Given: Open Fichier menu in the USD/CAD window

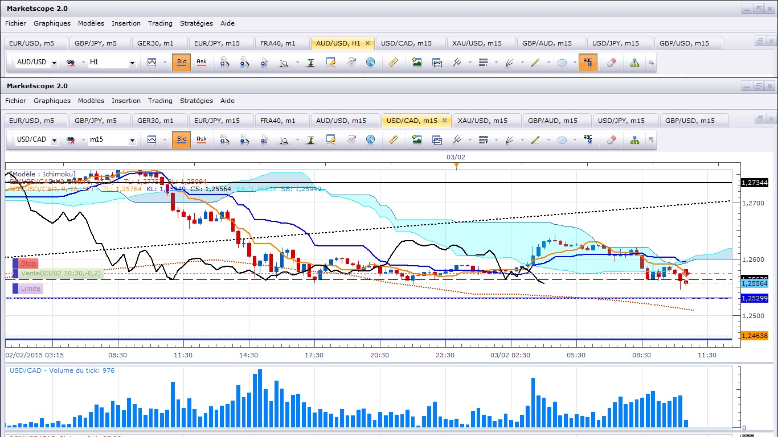Looking at the screenshot, I should pyautogui.click(x=15, y=101).
